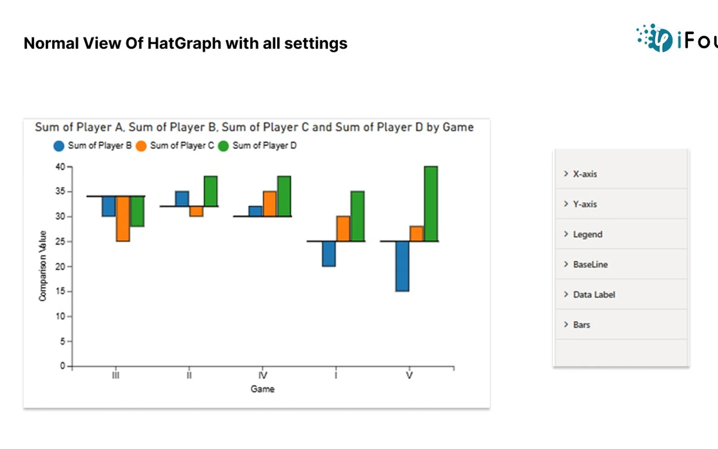Expand the Data Label options
Image resolution: width=718 pixels, height=449 pixels.
(621, 294)
